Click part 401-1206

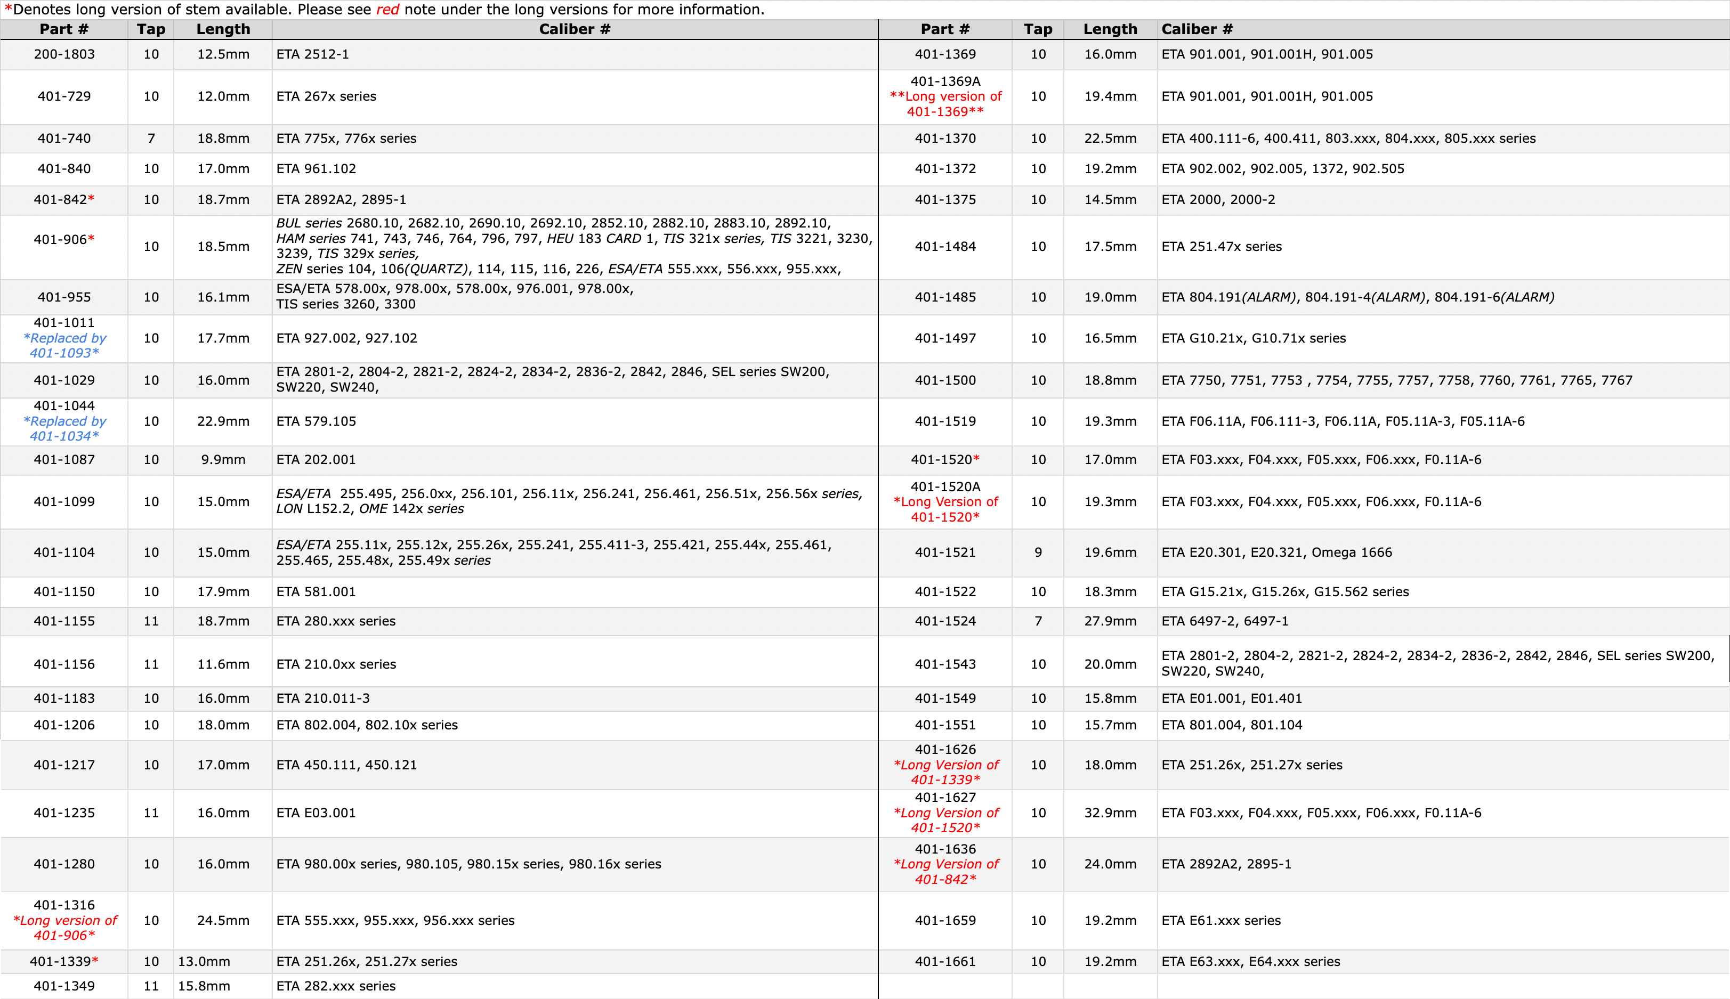pyautogui.click(x=64, y=725)
